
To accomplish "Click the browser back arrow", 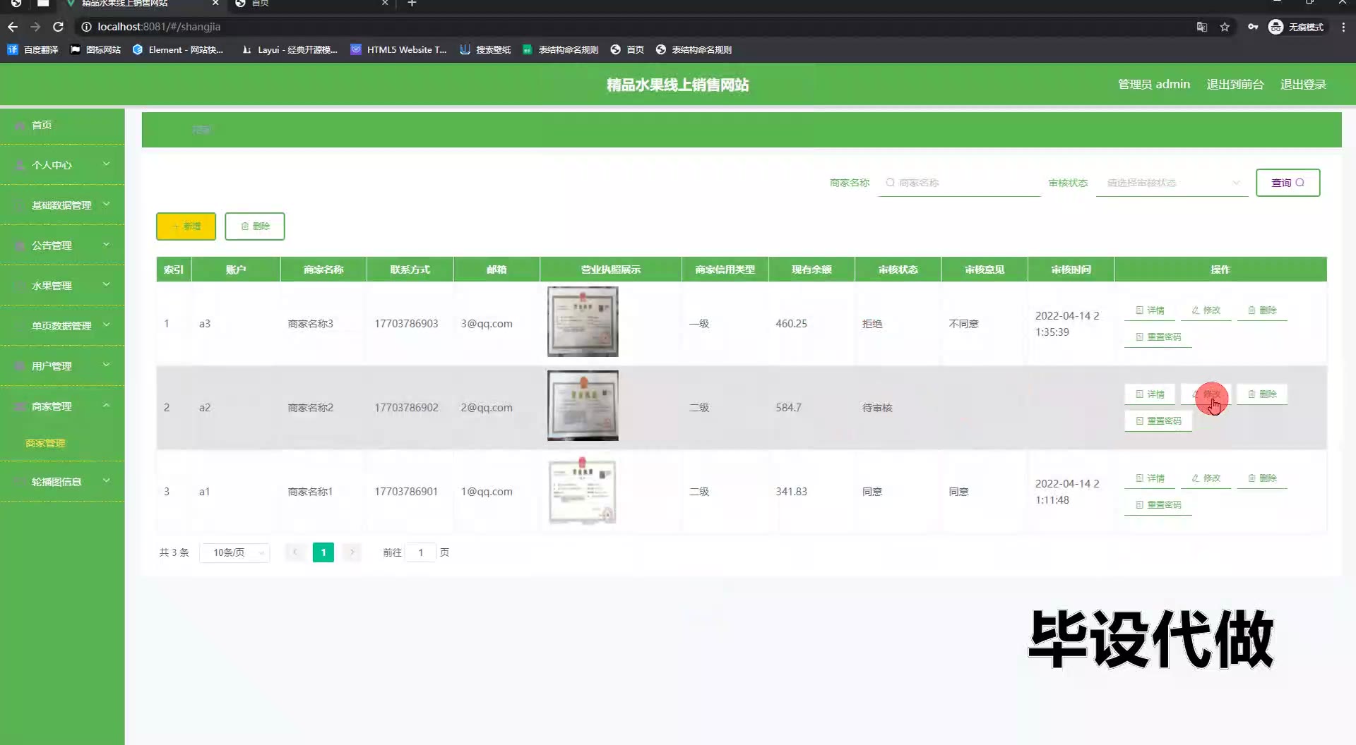I will pos(13,27).
